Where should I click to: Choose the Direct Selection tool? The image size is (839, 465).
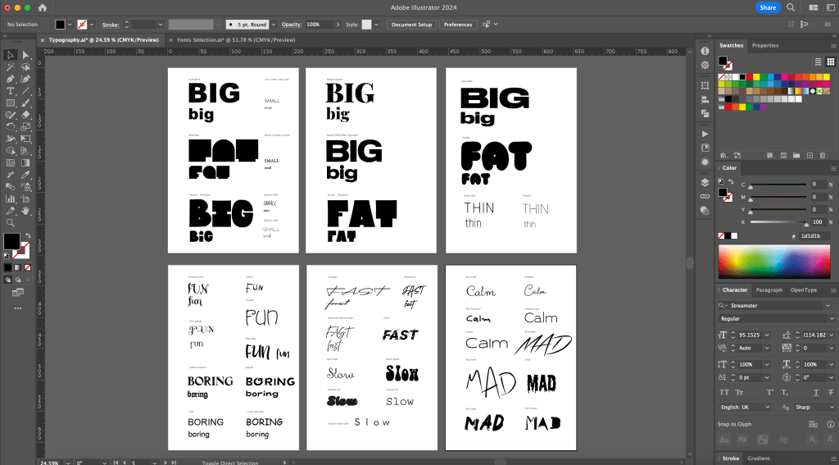click(25, 55)
